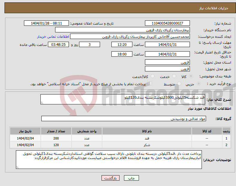This screenshot has height=186, width=236.
Task: Select the متوسط purchase type radio
Action: pyautogui.click(x=179, y=83)
